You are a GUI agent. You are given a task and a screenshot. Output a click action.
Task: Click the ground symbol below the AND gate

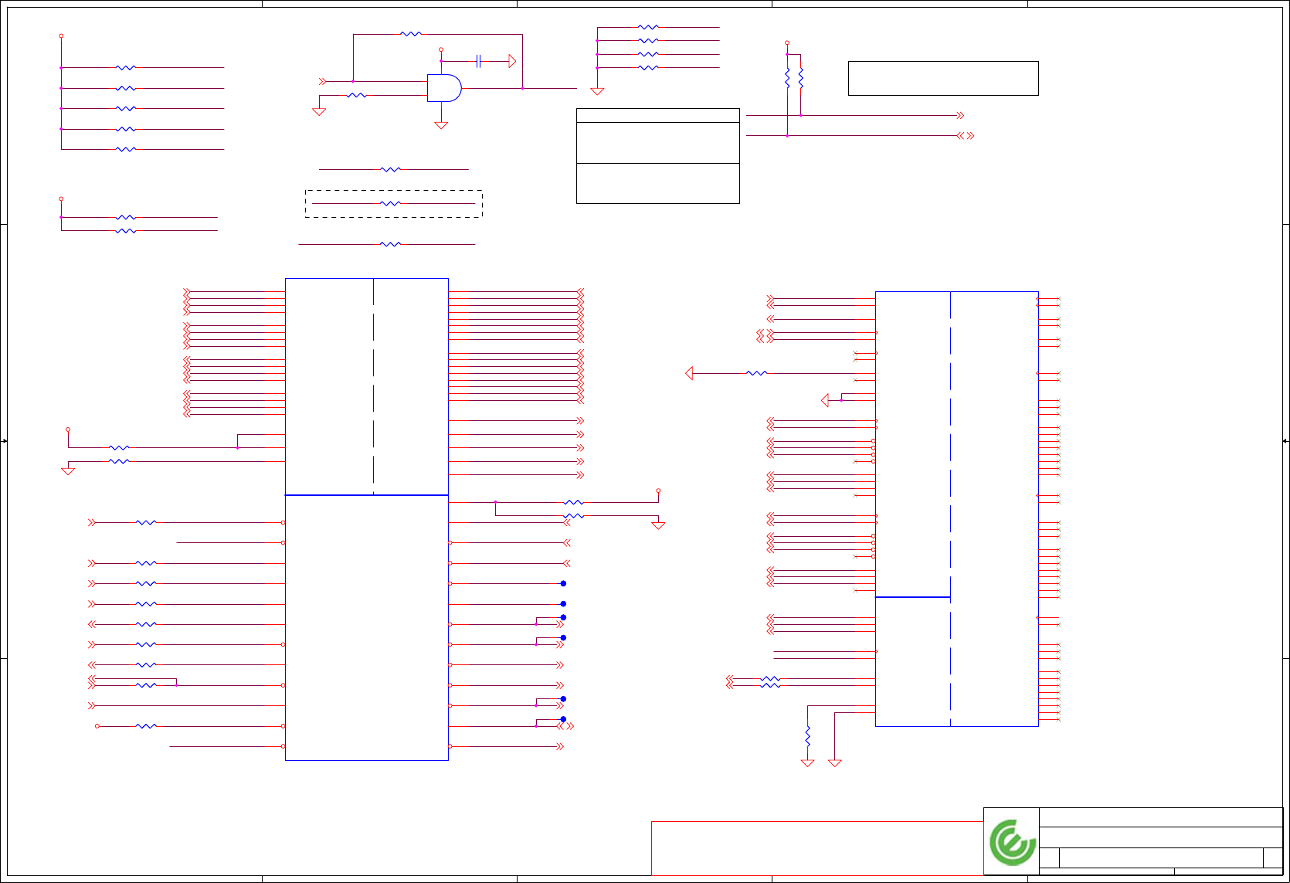coord(441,125)
